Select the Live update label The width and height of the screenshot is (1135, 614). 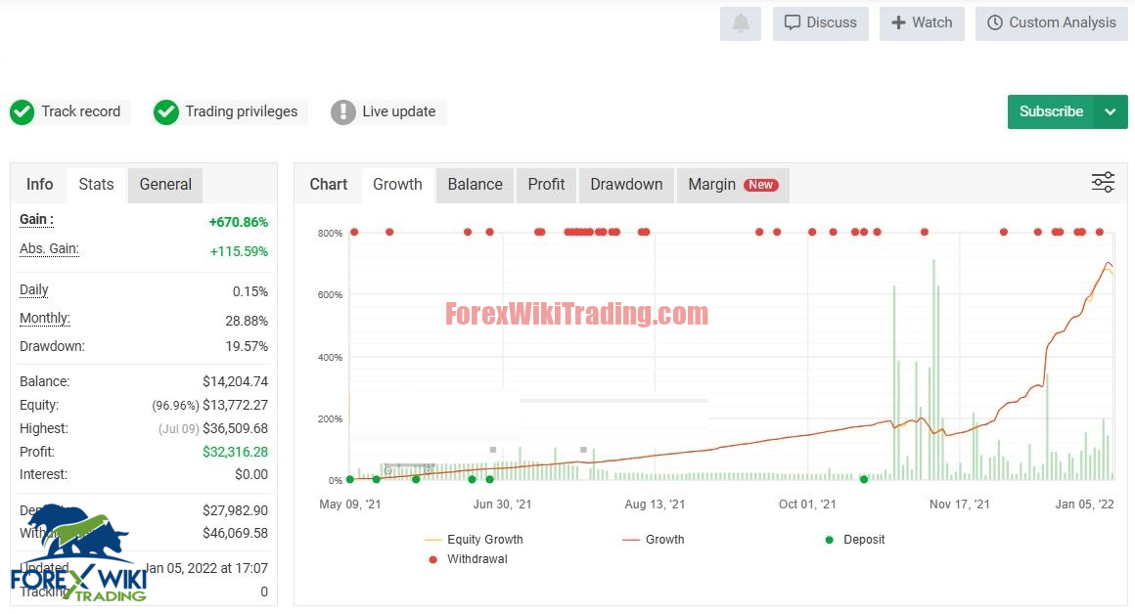click(399, 111)
